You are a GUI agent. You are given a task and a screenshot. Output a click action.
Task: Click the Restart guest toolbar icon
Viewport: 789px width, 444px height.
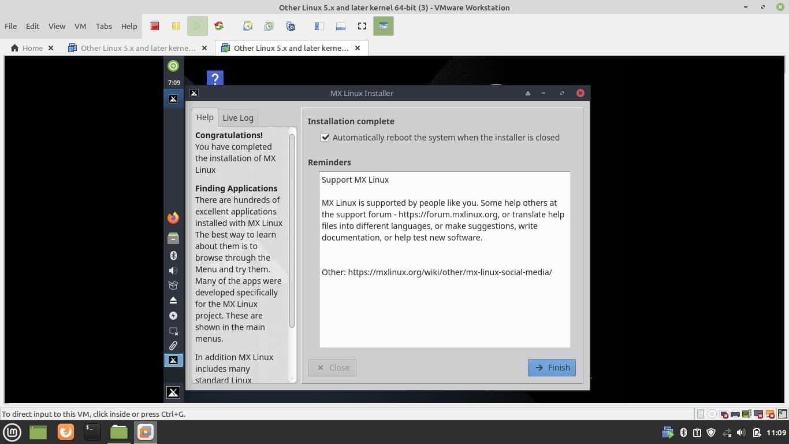(x=219, y=26)
